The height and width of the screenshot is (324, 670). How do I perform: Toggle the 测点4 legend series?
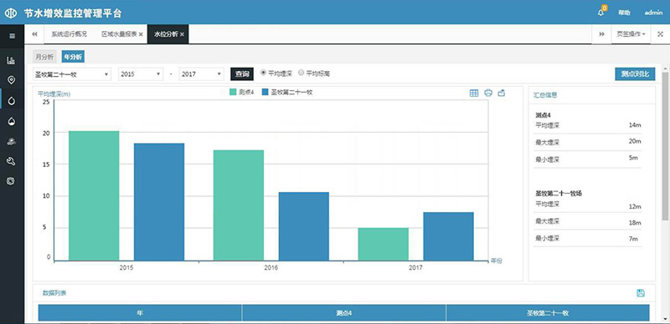pos(241,92)
